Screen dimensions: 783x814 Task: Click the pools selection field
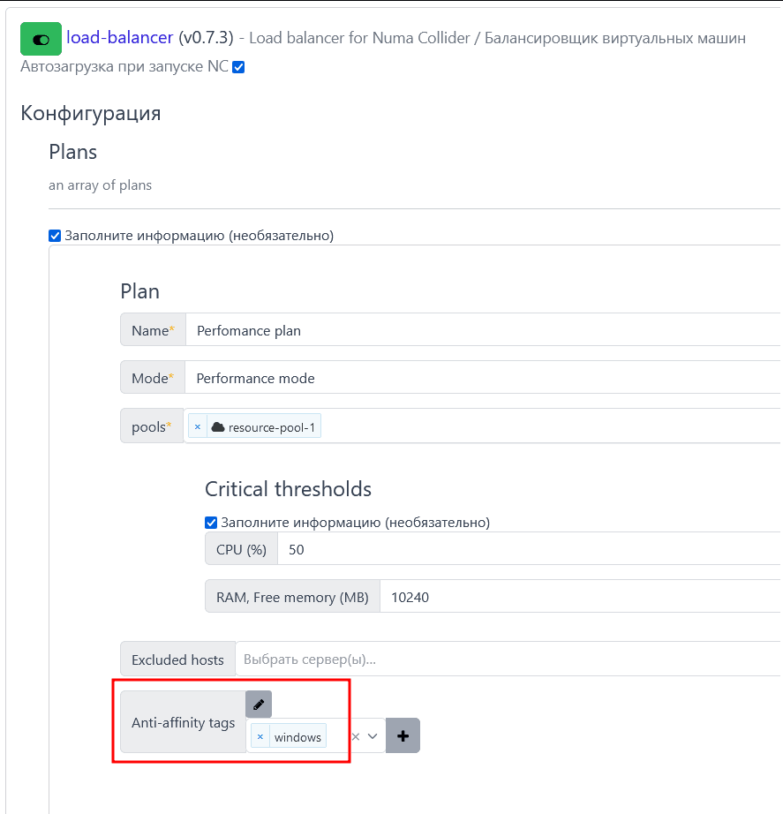click(x=547, y=426)
